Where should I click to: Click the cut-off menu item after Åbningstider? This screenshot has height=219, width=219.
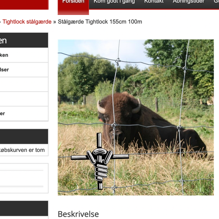click(216, 2)
